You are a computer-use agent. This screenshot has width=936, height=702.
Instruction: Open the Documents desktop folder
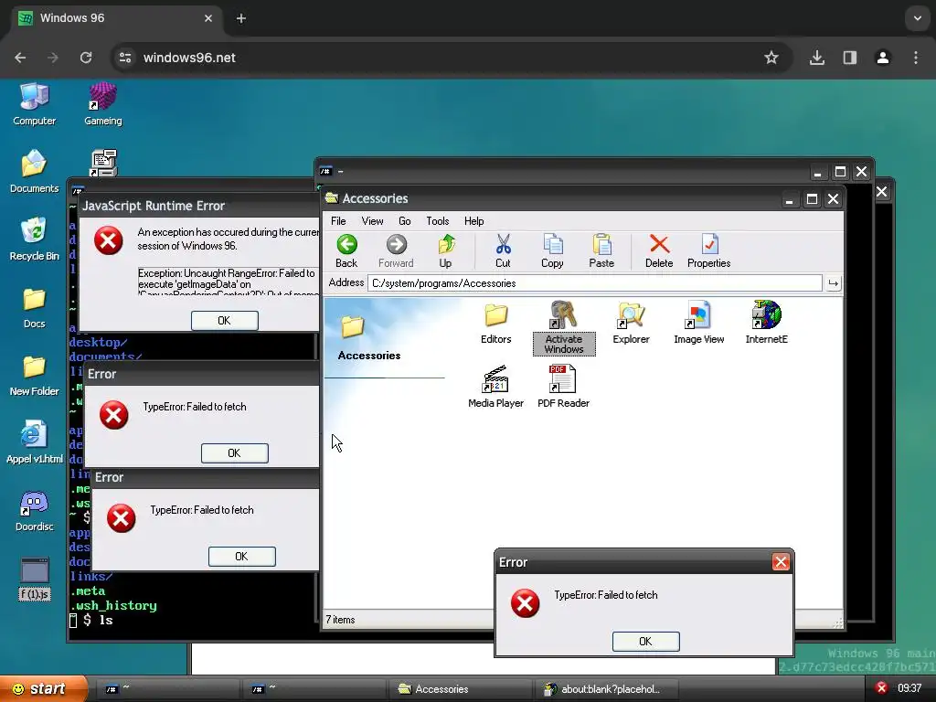point(34,172)
